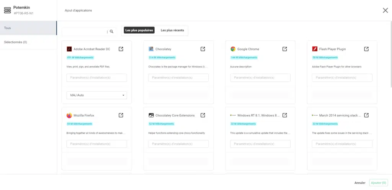Screen dimensions: 392x190
Task: Click the Potemkin server icon
Action: (8, 10)
